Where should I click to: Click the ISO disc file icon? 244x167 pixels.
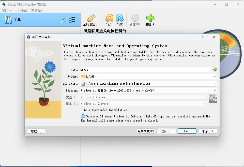[x=83, y=84]
